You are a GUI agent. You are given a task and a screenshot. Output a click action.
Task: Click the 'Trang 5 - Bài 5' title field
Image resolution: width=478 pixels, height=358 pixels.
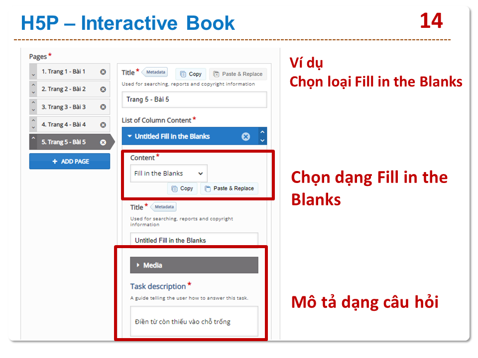(194, 99)
